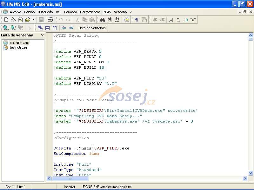Open the Búsqueda menu
The image size is (254, 190).
tap(45, 12)
